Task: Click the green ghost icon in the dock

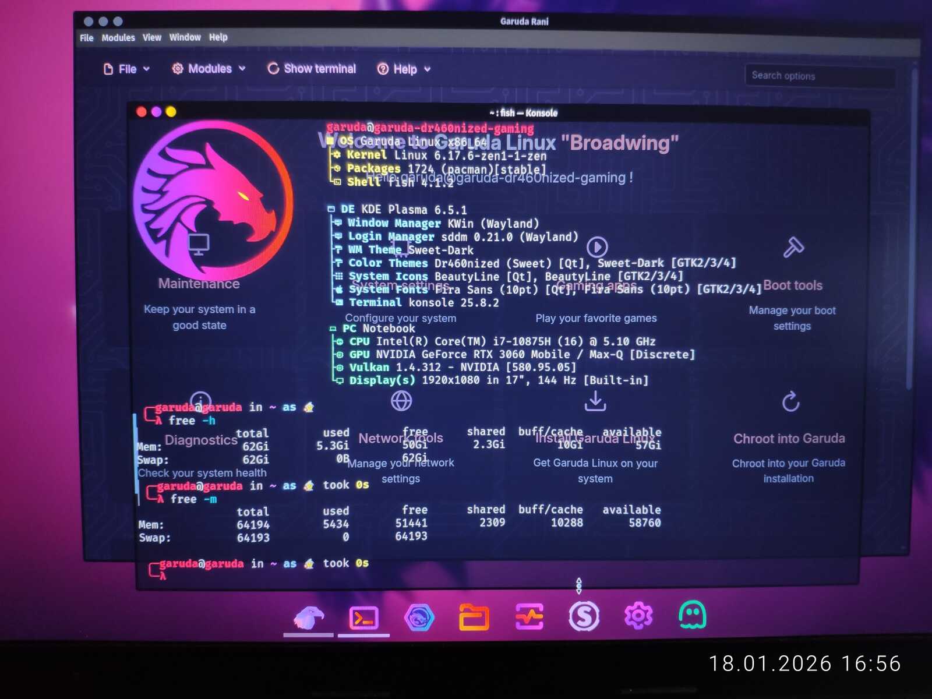Action: click(x=693, y=615)
